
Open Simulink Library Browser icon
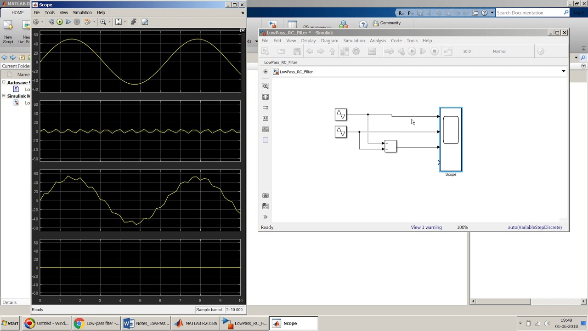click(x=345, y=51)
